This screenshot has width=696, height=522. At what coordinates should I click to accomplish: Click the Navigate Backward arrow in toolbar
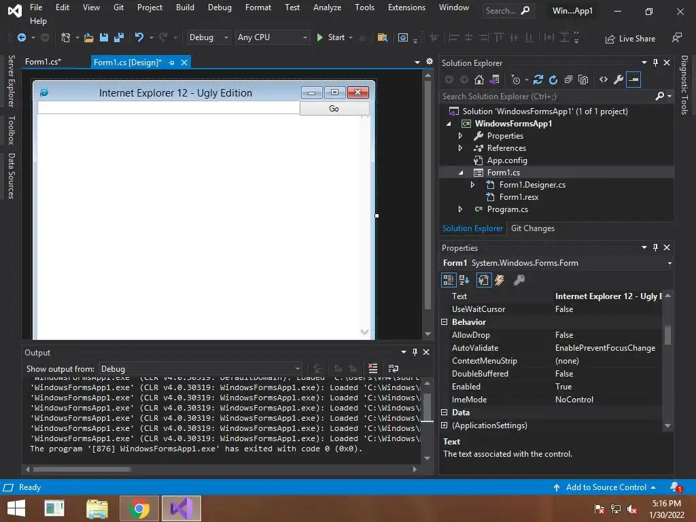click(x=21, y=38)
